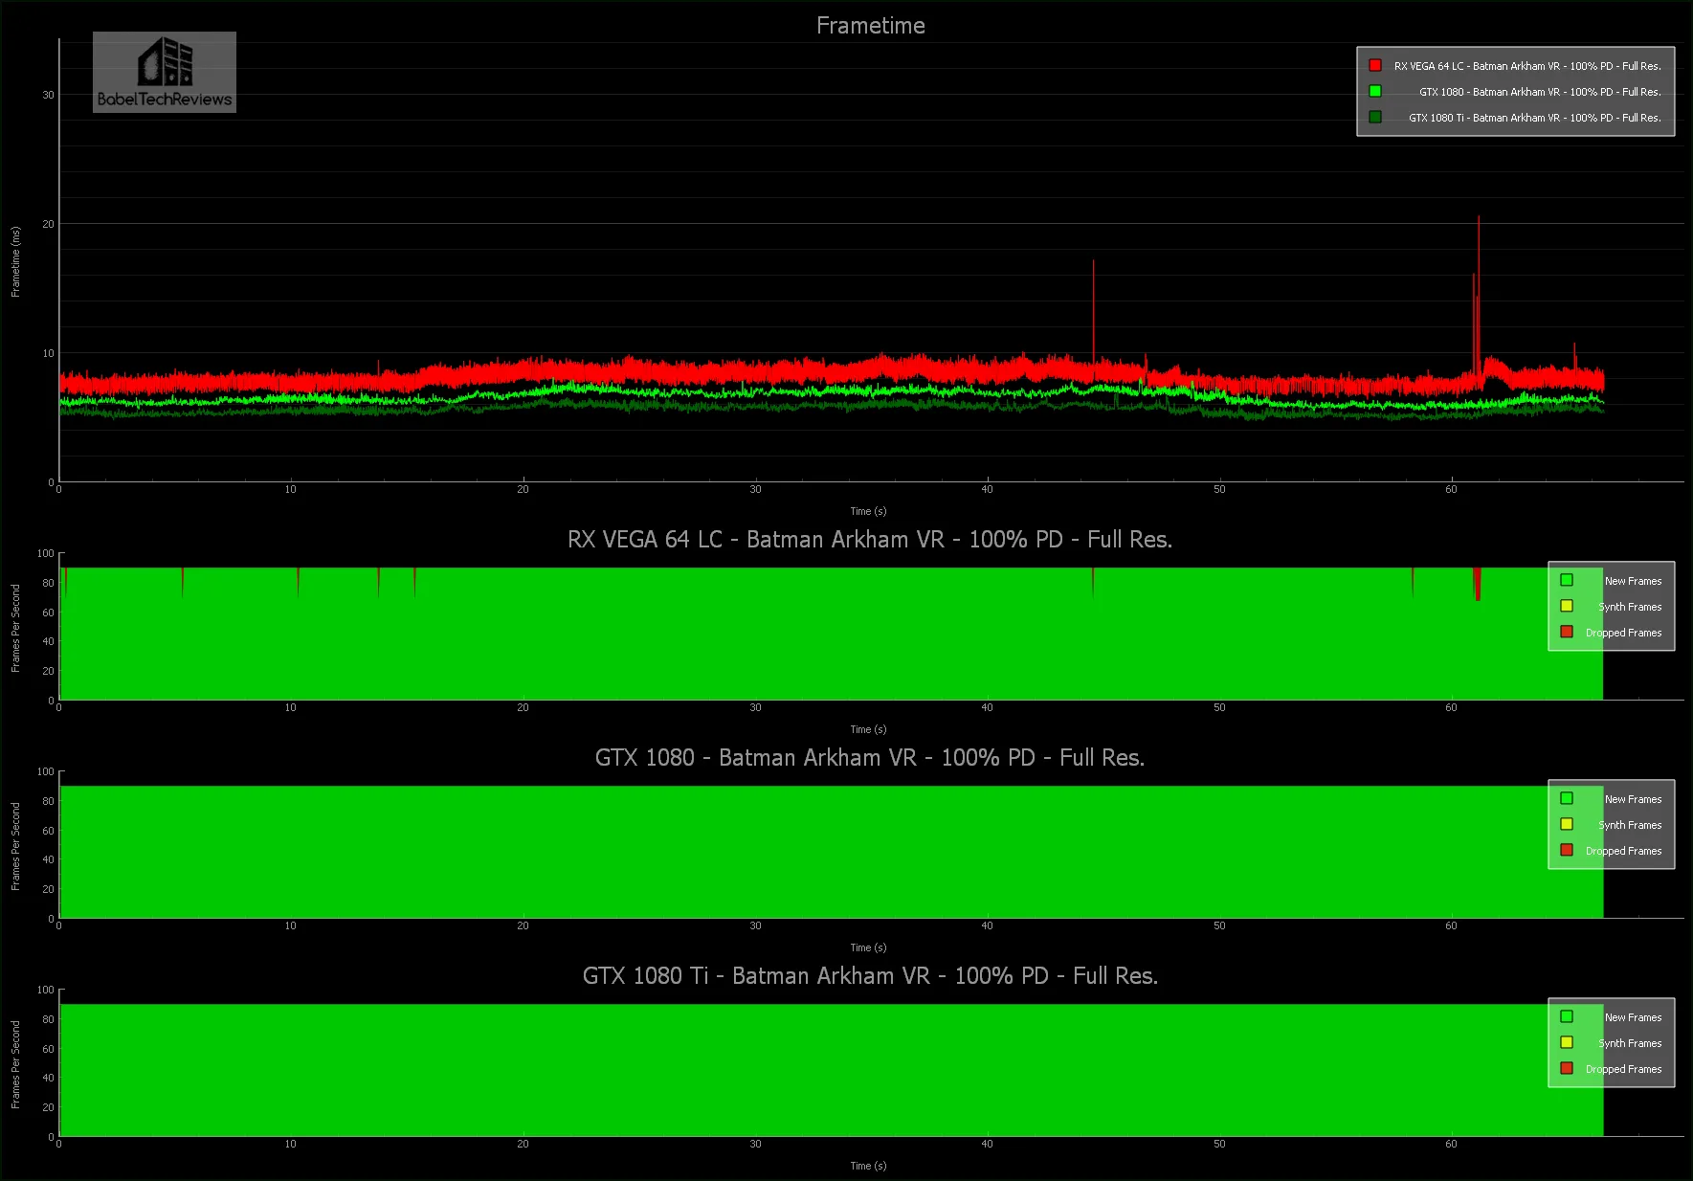Click the 30 tick on Frametime y-axis

48,95
